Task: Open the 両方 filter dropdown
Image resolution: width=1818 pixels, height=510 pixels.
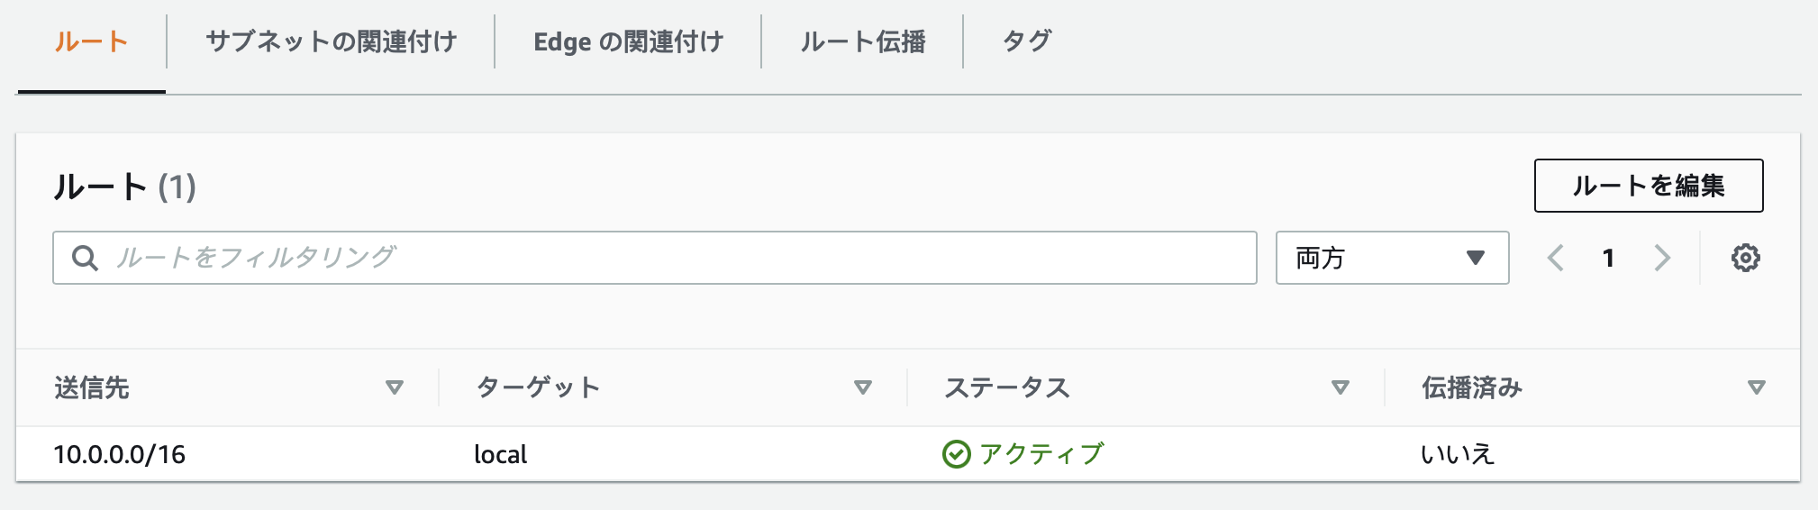Action: point(1392,258)
